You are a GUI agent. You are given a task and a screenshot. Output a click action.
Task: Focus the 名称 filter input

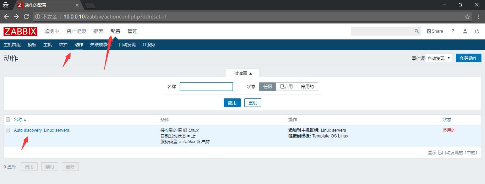click(206, 87)
